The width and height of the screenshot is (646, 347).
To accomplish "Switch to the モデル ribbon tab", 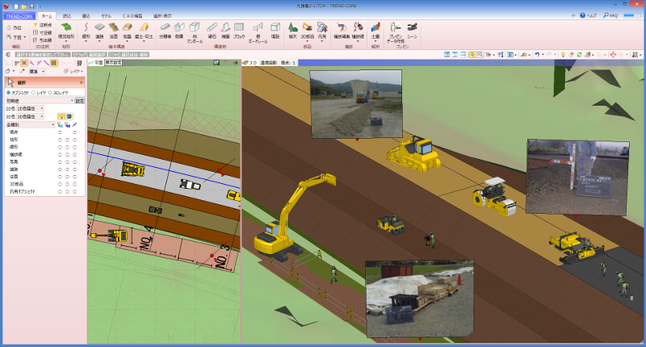I will 107,15.
